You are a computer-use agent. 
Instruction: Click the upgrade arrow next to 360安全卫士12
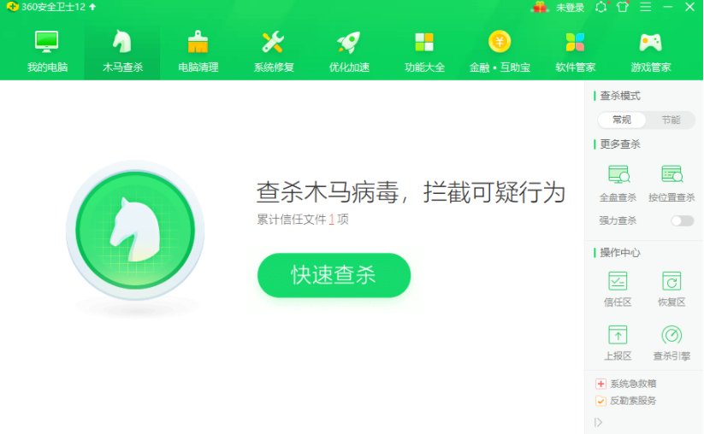pos(92,7)
